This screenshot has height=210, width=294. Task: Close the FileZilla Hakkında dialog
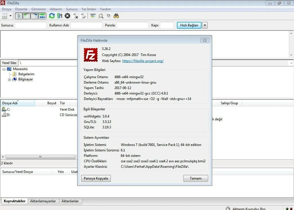point(205,40)
